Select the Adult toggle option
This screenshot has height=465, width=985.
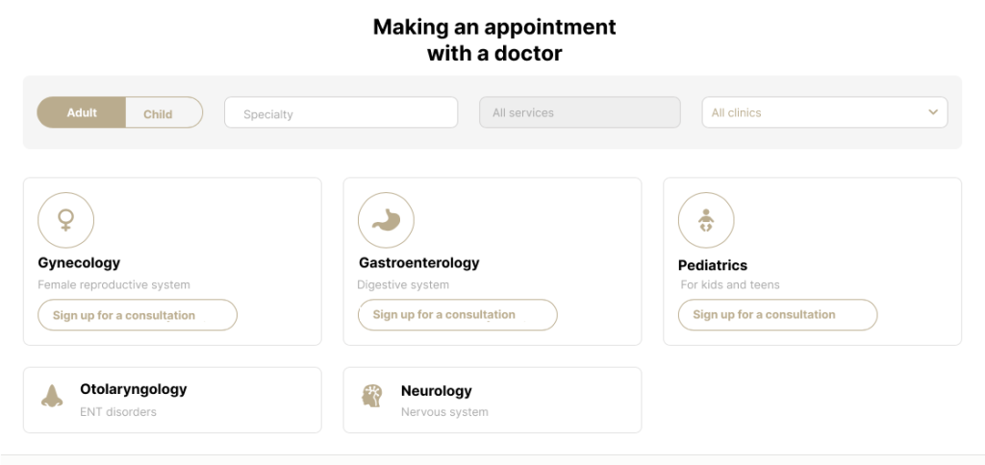coord(82,113)
